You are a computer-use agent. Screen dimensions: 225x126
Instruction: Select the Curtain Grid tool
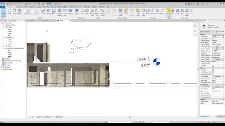pos(65,12)
